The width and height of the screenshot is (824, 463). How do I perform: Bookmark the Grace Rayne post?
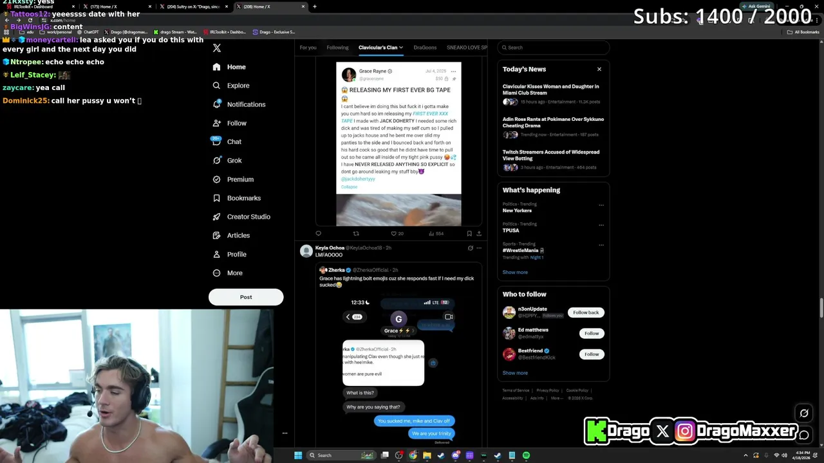click(469, 233)
